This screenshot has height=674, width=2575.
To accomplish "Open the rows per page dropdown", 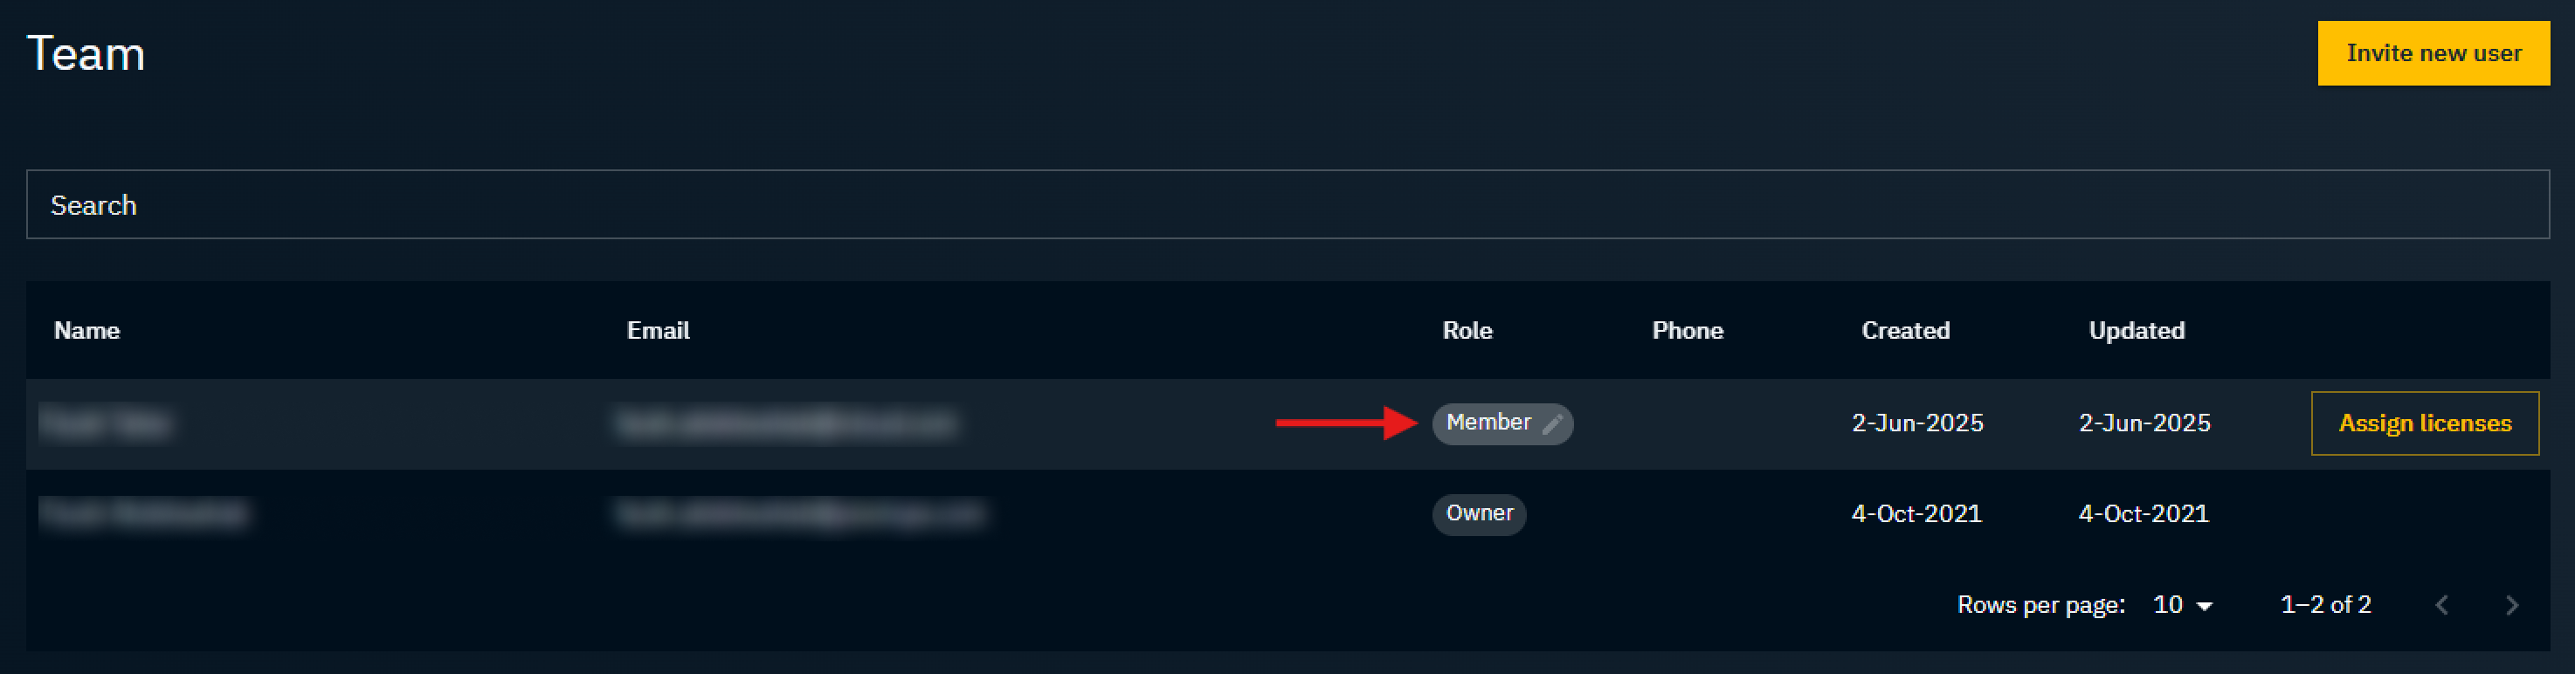I will (2183, 605).
